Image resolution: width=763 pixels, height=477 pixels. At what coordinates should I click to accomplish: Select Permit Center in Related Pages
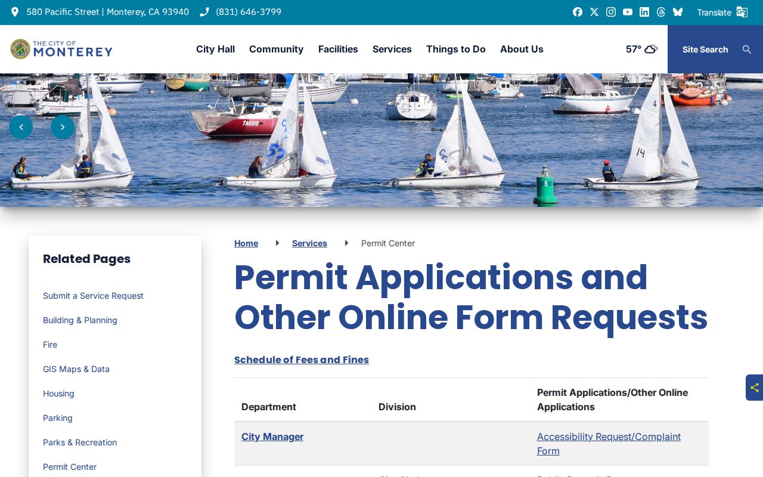tap(70, 467)
